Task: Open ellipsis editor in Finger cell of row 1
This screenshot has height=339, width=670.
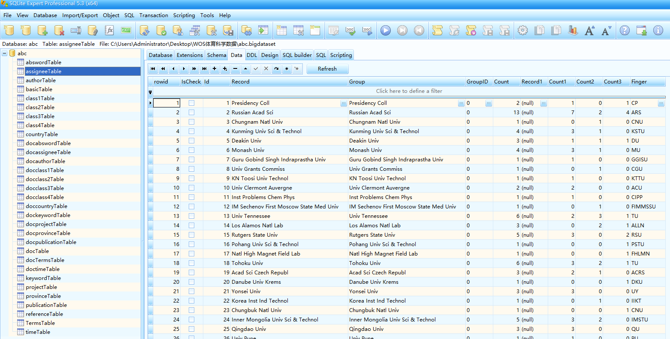Action: coord(661,103)
